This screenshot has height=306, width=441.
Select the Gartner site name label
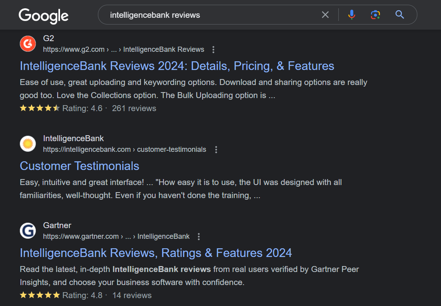coord(57,225)
